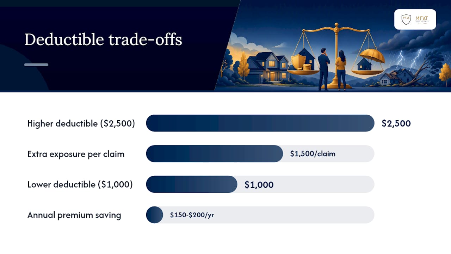Click the short gray accent line under title
The image size is (451, 254).
click(36, 65)
